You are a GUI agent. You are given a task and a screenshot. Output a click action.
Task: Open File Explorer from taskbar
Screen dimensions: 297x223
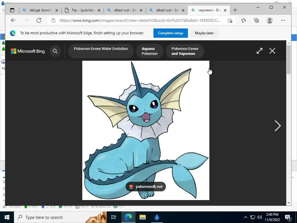click(x=143, y=217)
